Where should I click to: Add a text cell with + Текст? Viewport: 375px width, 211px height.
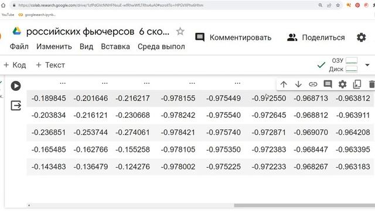pyautogui.click(x=50, y=65)
